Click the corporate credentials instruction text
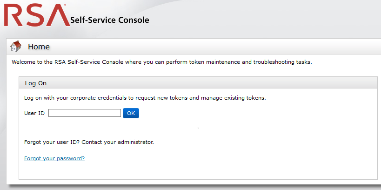This screenshot has width=381, height=190. click(x=145, y=98)
